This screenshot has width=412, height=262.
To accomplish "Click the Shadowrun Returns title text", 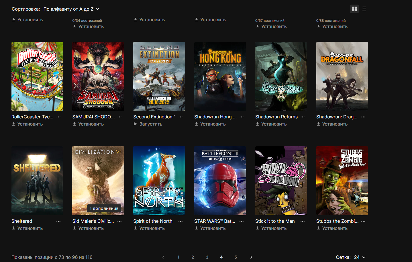I will pyautogui.click(x=276, y=117).
